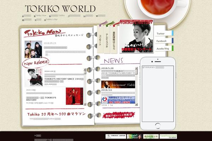Image resolution: width=212 pixels, height=141 pixels.
Task: Click the New Release scroll down arrow
Action: pos(85,104)
